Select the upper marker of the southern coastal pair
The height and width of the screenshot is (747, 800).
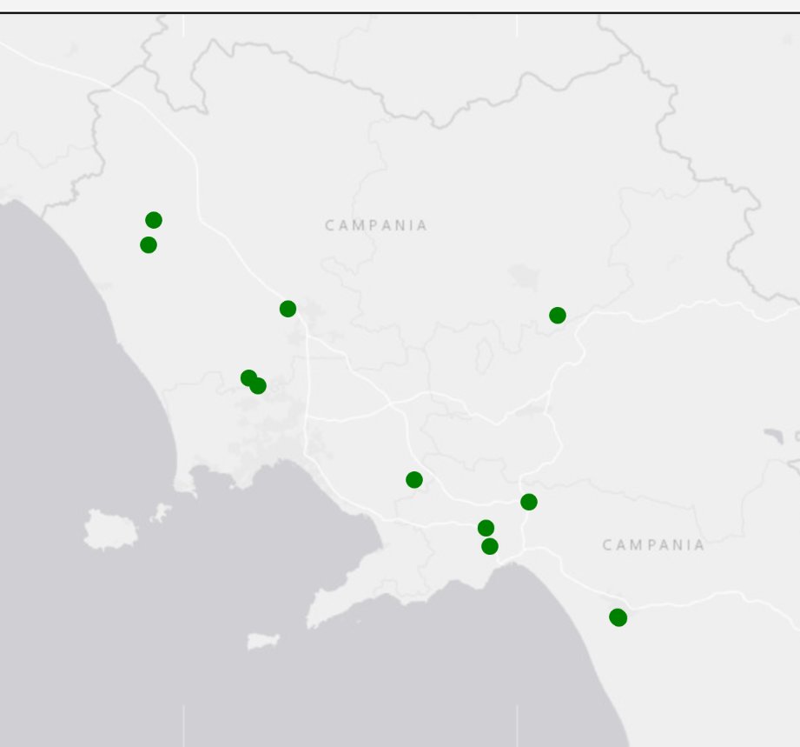[x=486, y=528]
